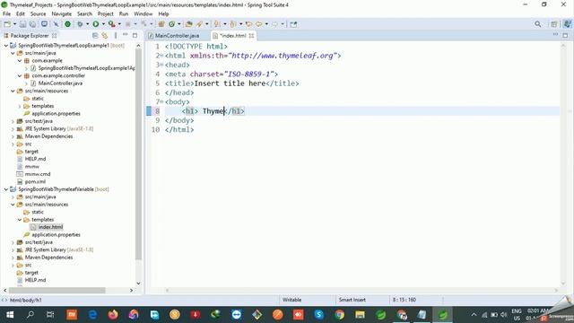This screenshot has height=323, width=574.
Task: Select mvnw.cmd file in the tree
Action: (38, 174)
